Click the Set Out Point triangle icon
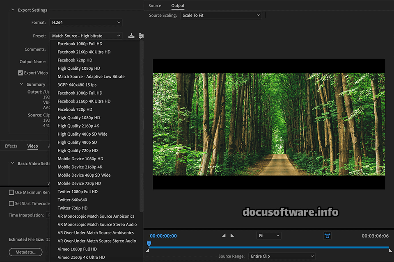This screenshot has width=394, height=262. [x=232, y=236]
